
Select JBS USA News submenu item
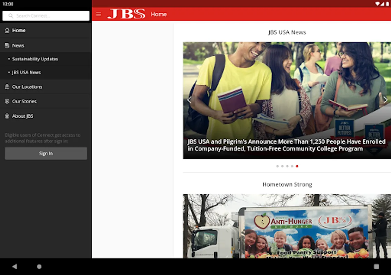tap(46, 72)
